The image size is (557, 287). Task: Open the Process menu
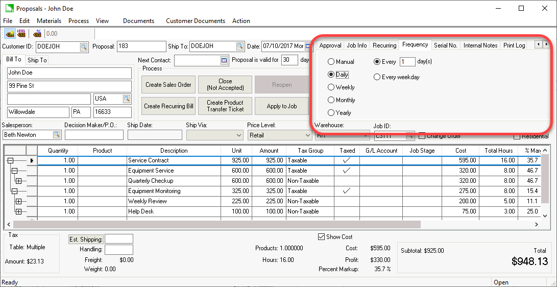point(78,21)
